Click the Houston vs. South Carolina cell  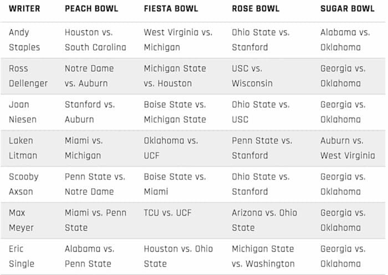tap(95, 40)
